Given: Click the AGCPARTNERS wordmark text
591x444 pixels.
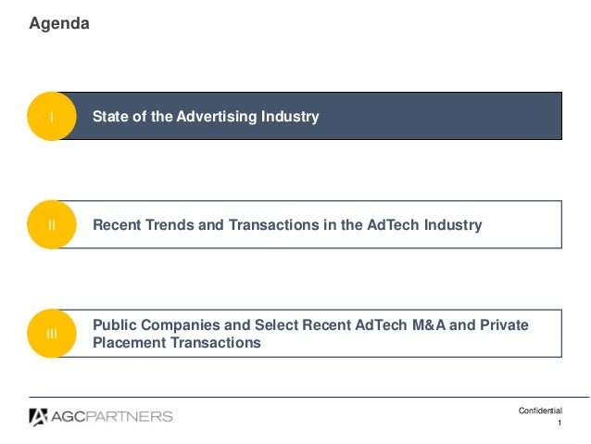Looking at the screenshot, I should point(111,417).
